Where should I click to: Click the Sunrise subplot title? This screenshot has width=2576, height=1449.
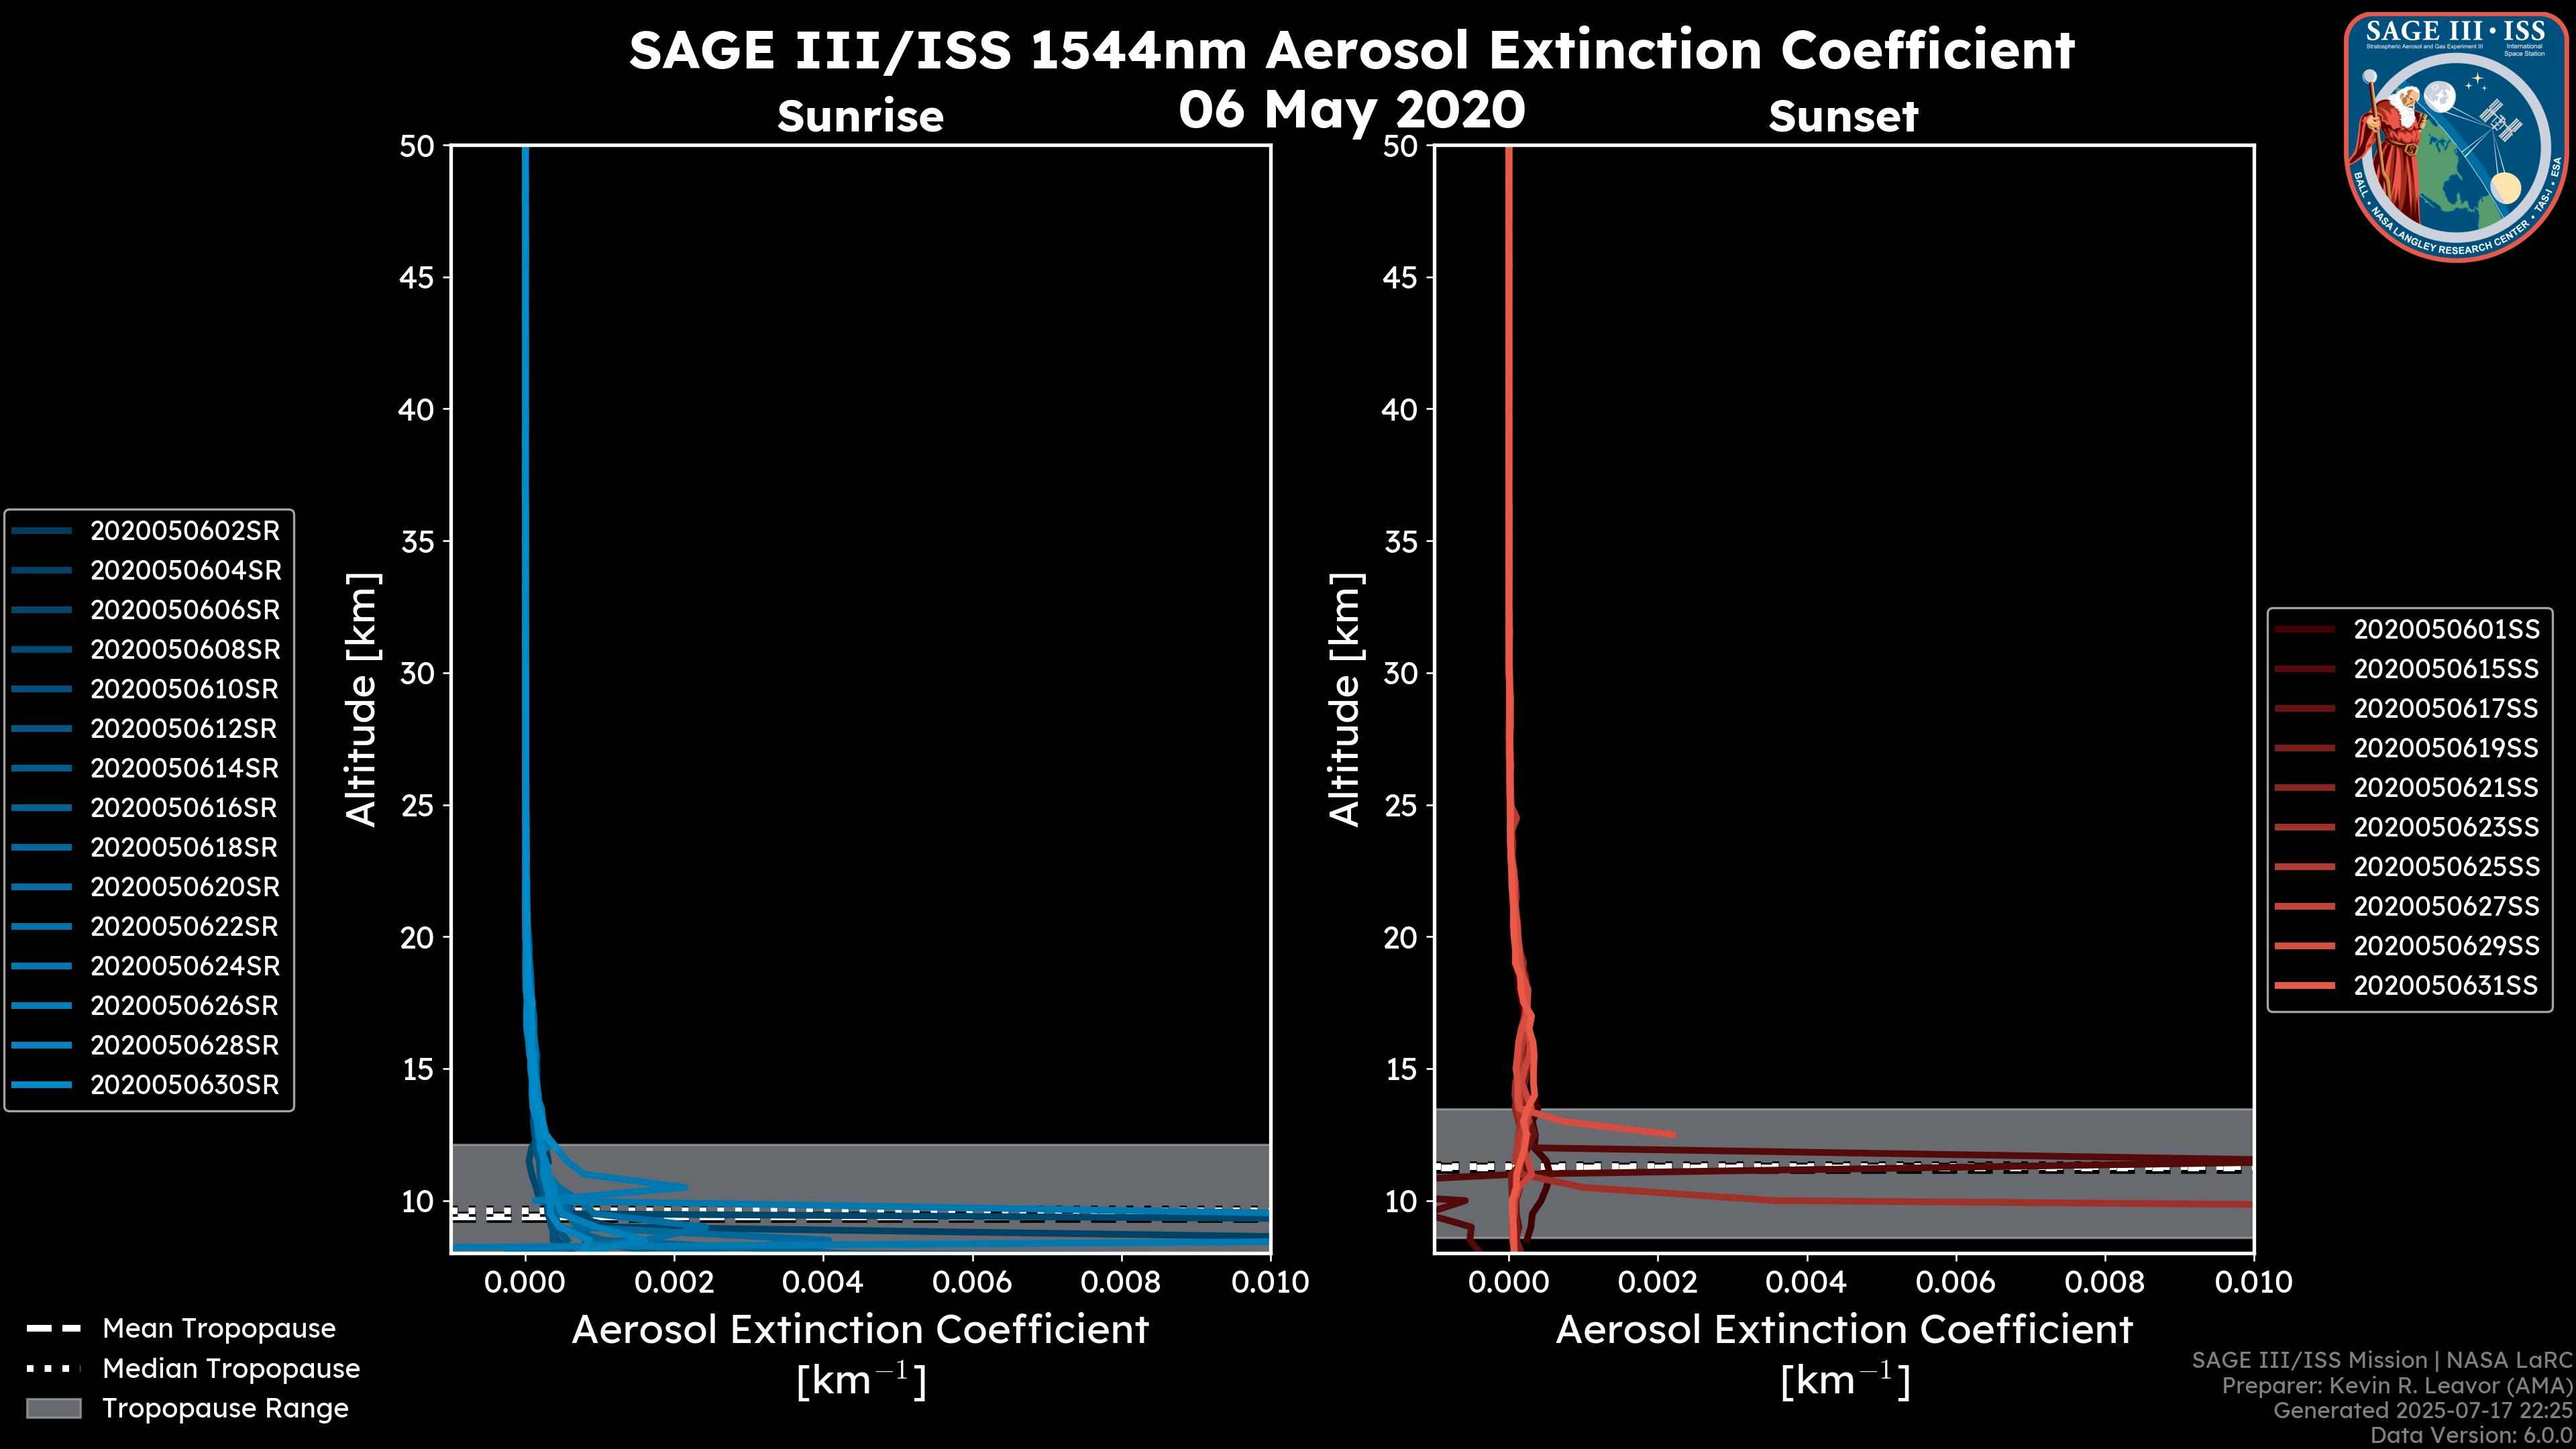[x=860, y=117]
